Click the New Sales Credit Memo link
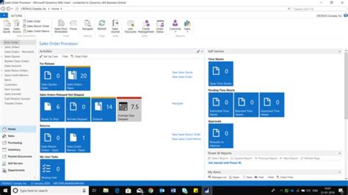The image size is (348, 195). [x=187, y=139]
